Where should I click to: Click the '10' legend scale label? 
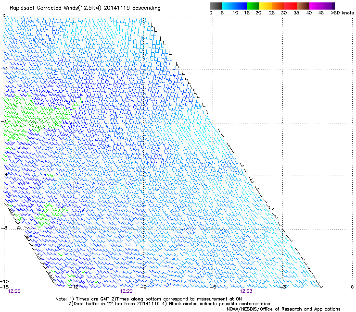pos(235,13)
